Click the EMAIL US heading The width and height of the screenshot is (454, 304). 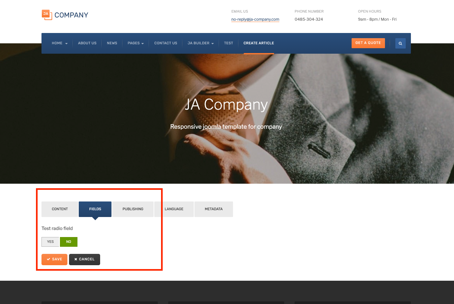click(240, 11)
